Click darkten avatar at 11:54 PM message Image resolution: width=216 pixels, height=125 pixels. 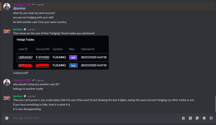pyautogui.click(x=7, y=98)
